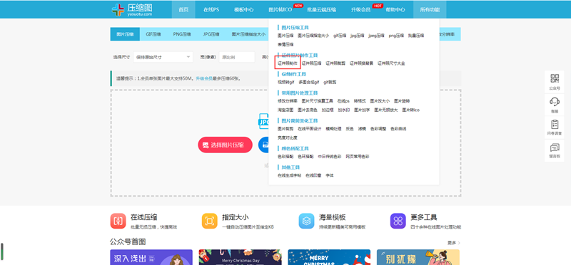The height and width of the screenshot is (265, 571).
Task: Click the JPG file icon in the upload area
Action: (x=264, y=121)
